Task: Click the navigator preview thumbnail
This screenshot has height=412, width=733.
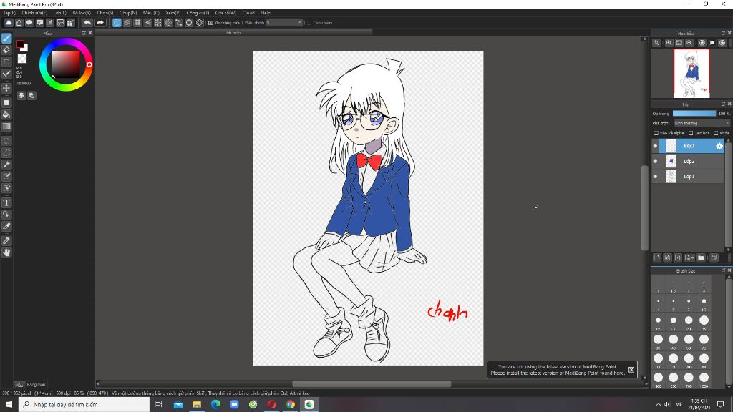Action: coord(691,74)
